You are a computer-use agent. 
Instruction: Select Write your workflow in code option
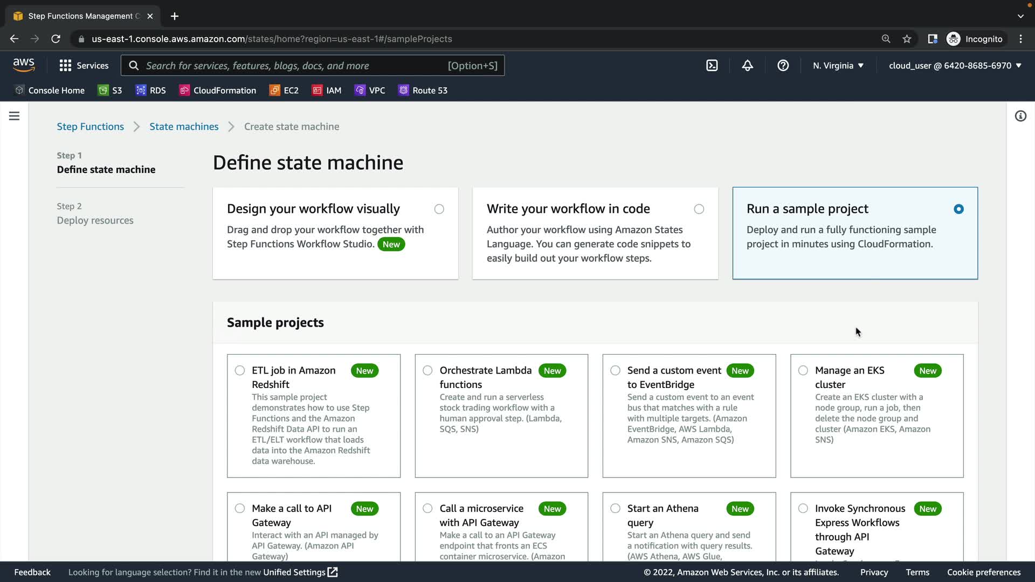point(699,209)
